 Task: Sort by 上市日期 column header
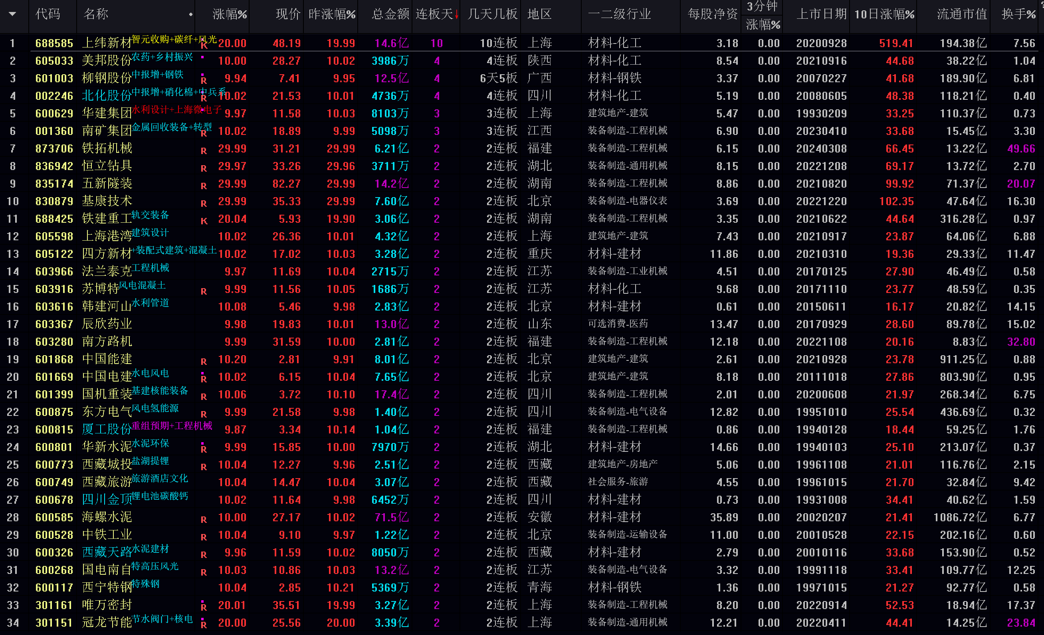821,14
